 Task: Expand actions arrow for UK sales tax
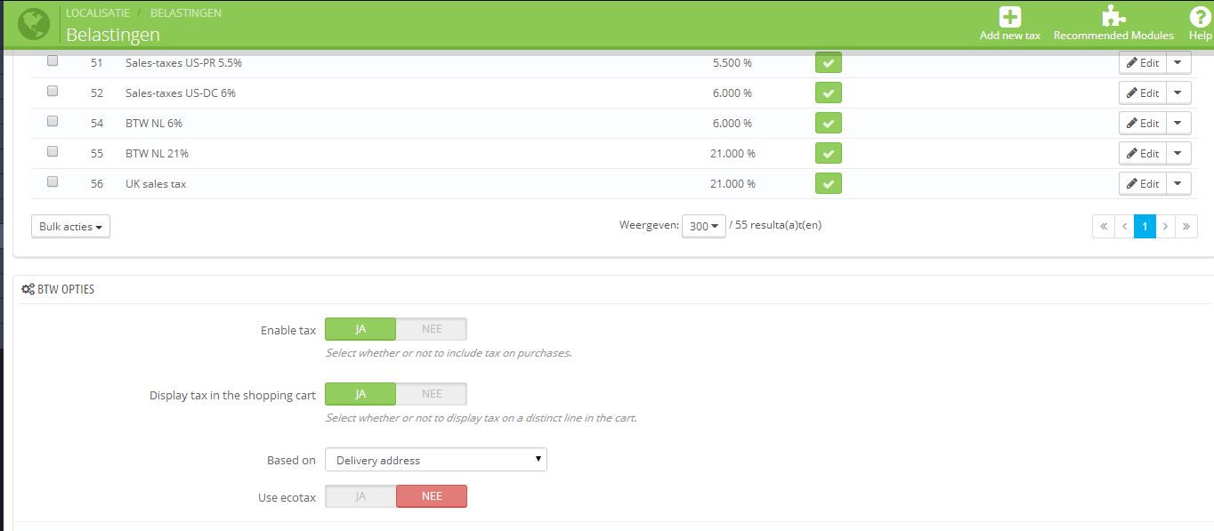pyautogui.click(x=1178, y=184)
